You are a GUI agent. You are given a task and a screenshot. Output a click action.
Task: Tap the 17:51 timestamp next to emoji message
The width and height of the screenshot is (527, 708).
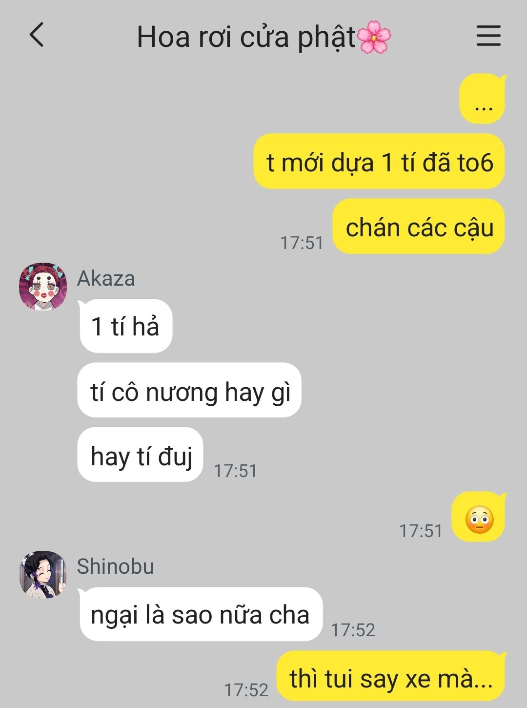(x=421, y=531)
